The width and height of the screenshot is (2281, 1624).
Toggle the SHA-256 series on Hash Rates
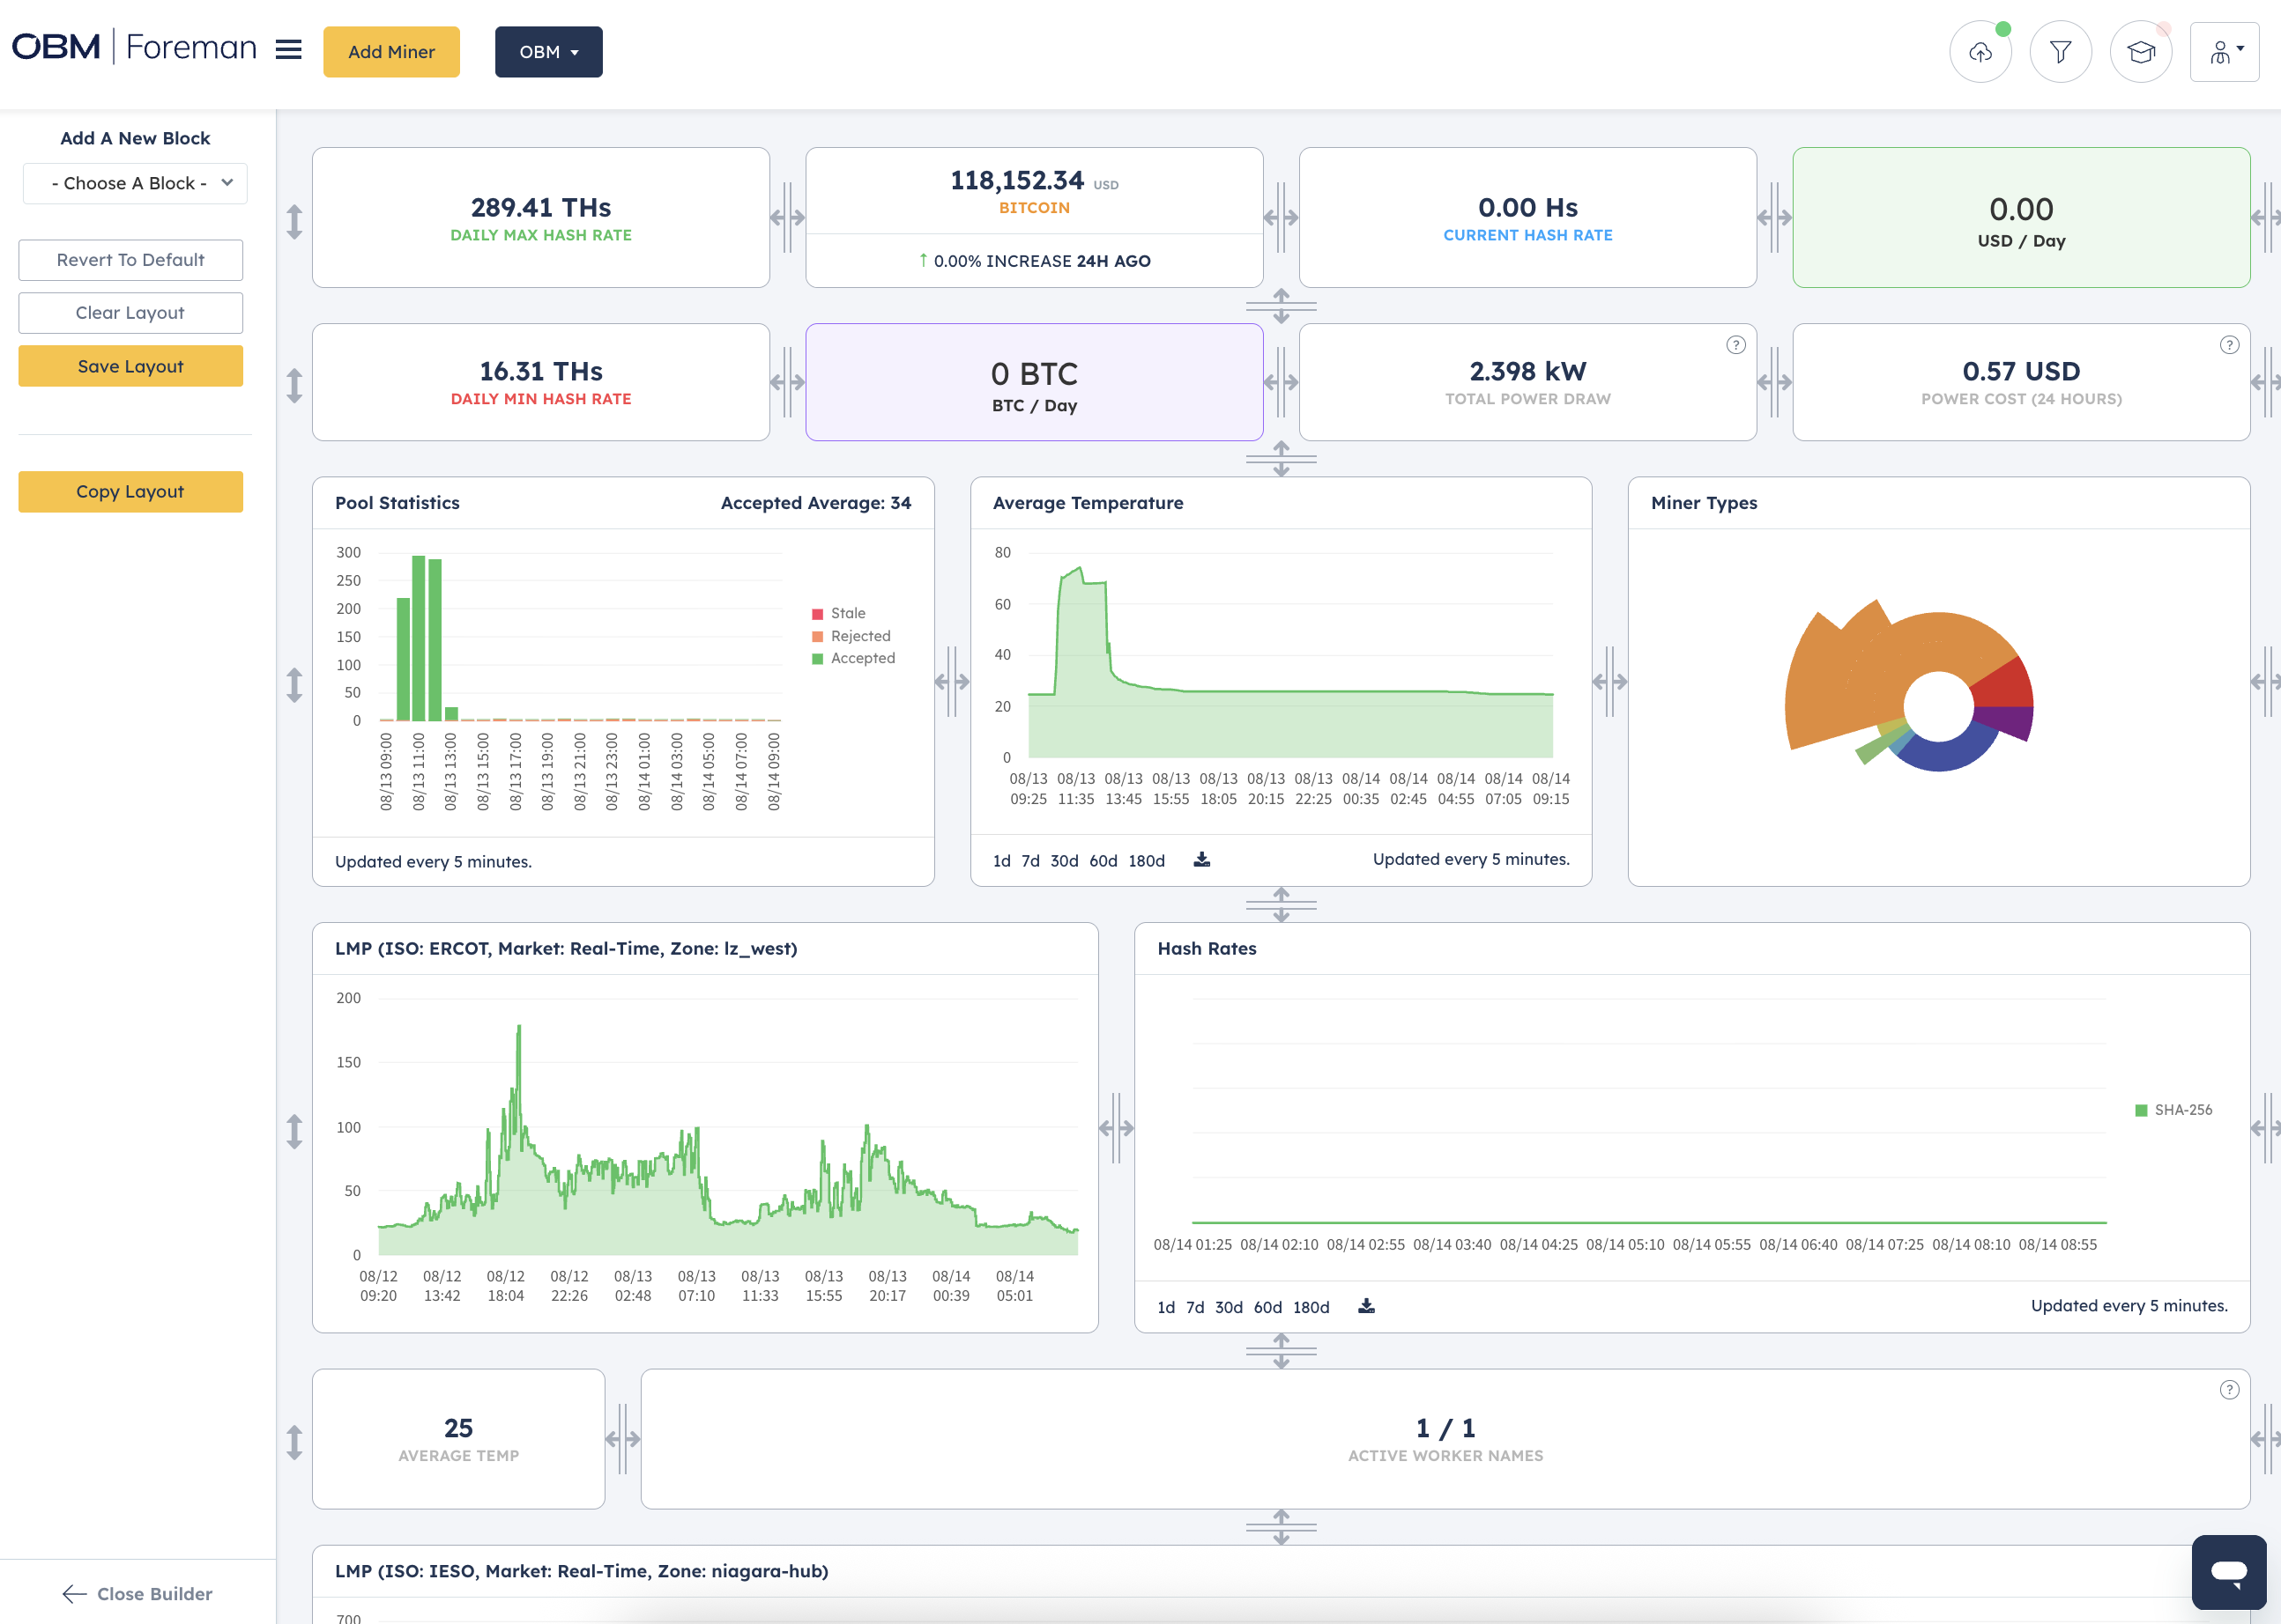[x=2173, y=1109]
